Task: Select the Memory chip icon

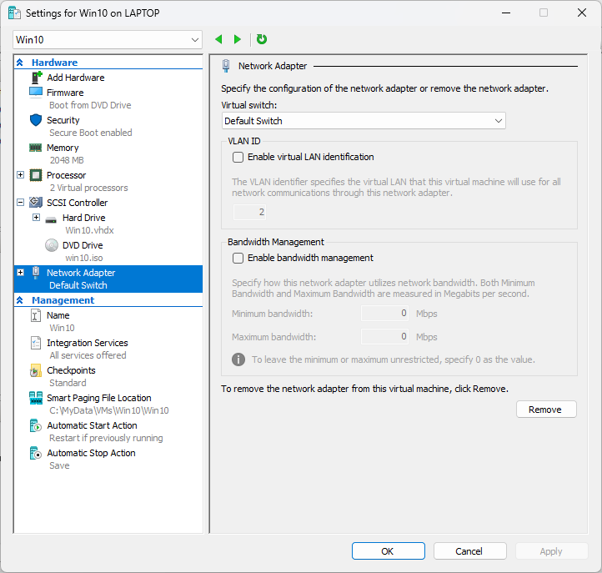Action: tap(36, 148)
